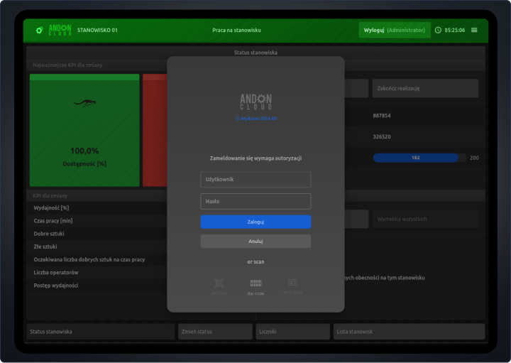Click the Andon Cloud logo in login dialog
This screenshot has height=363, width=511.
(255, 102)
